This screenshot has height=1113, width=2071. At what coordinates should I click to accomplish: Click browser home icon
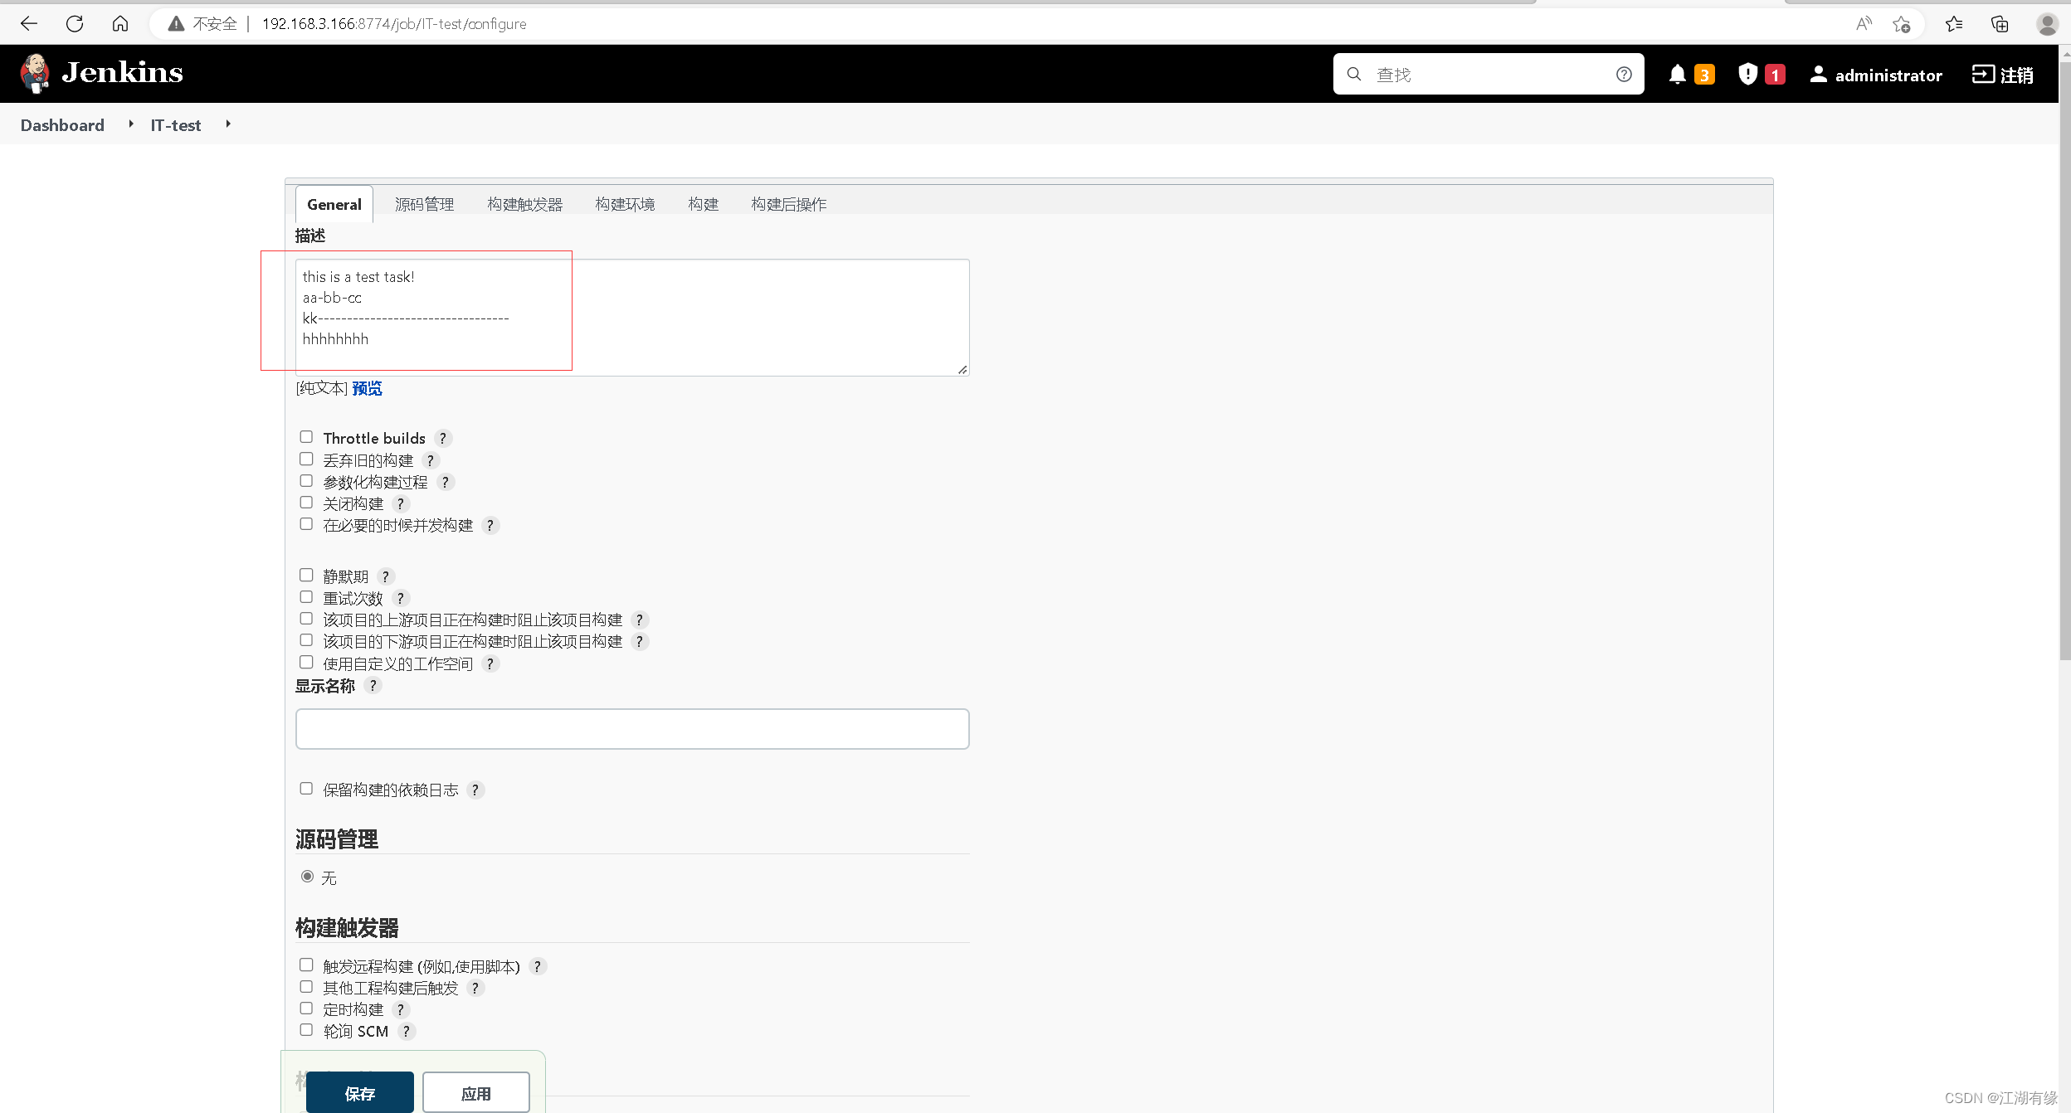(x=120, y=24)
